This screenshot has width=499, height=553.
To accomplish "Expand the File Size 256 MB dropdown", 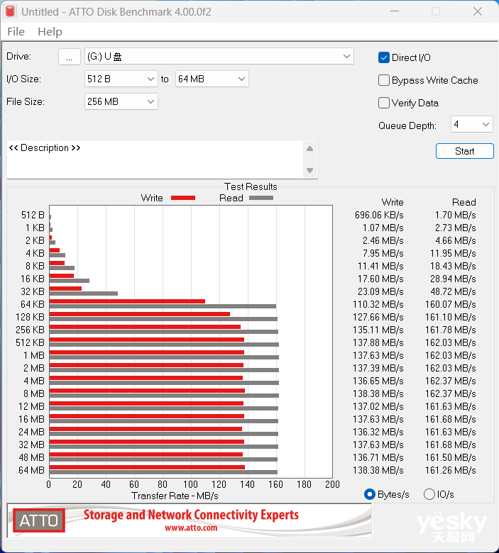I will pyautogui.click(x=121, y=101).
